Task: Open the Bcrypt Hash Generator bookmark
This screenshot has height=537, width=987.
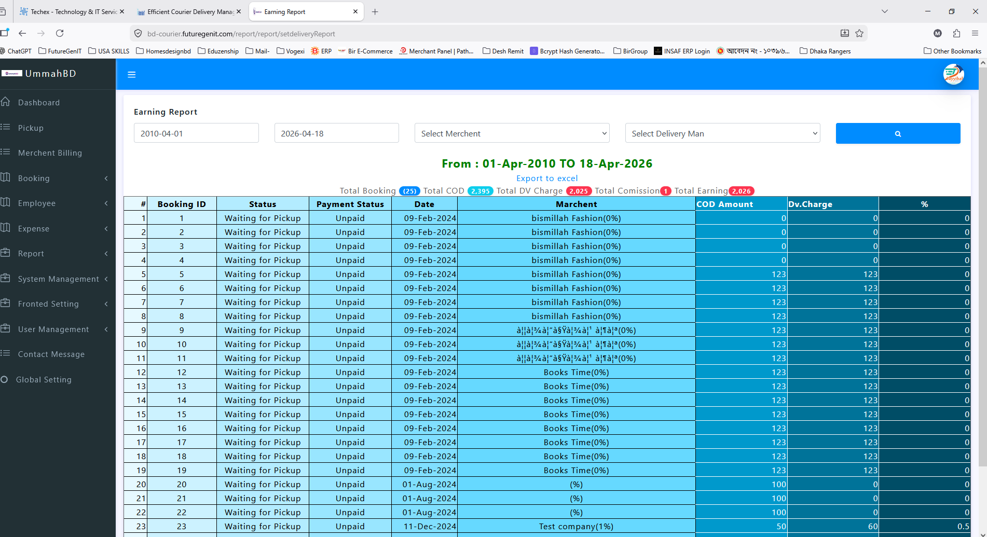Action: pos(567,51)
